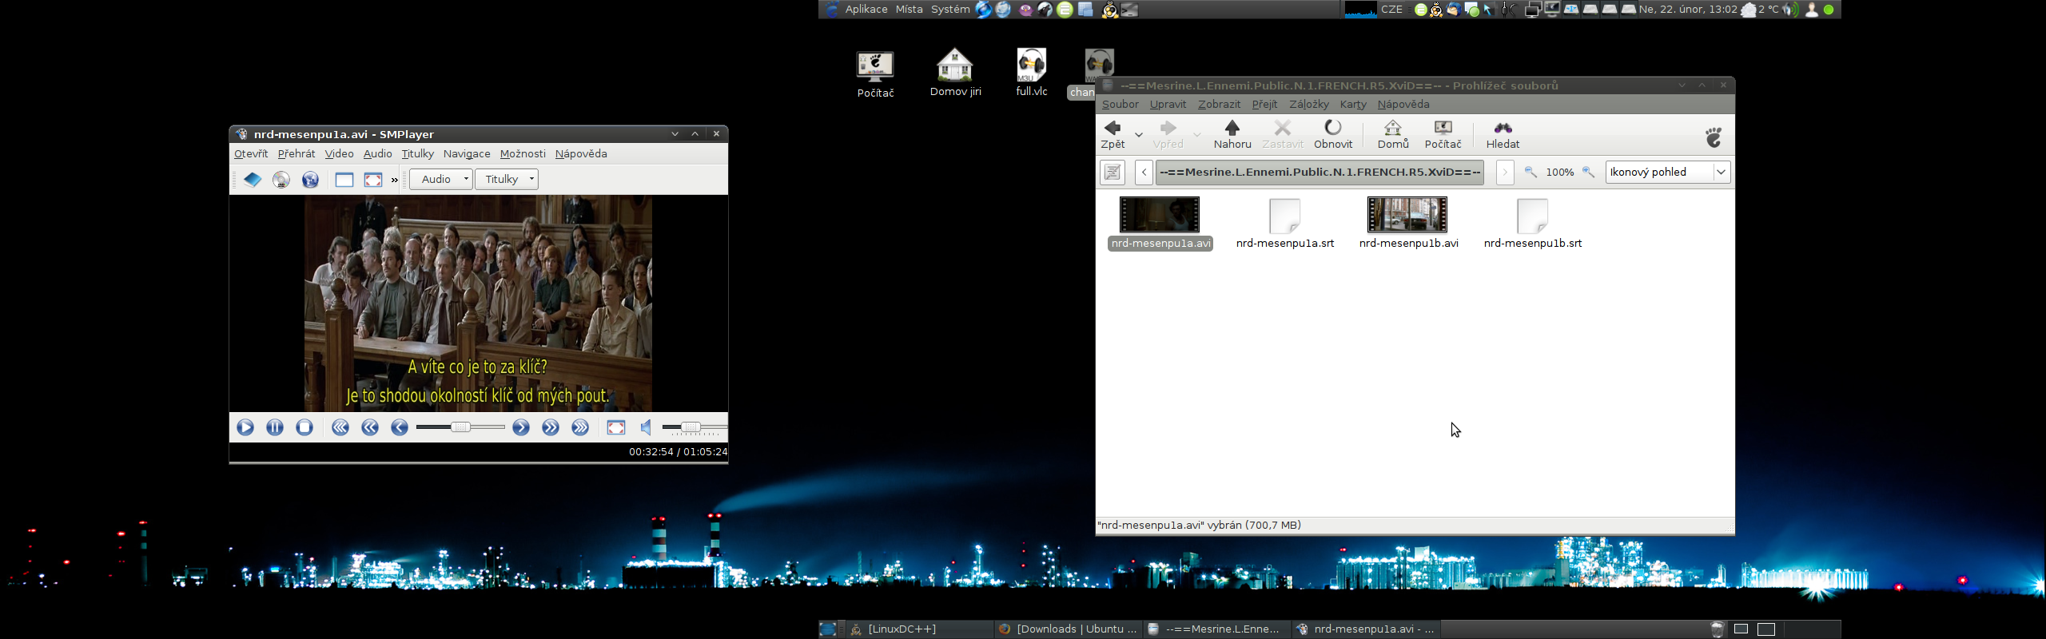Rewind with the double-arrow back button
Screen dimensions: 2046x639
pos(370,427)
